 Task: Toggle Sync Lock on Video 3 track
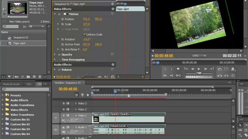[68, 103]
